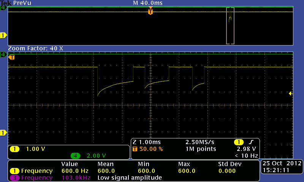The height and width of the screenshot is (182, 304).
Task: Click channel 1 ground marker in zoom pane
Action: (3, 133)
